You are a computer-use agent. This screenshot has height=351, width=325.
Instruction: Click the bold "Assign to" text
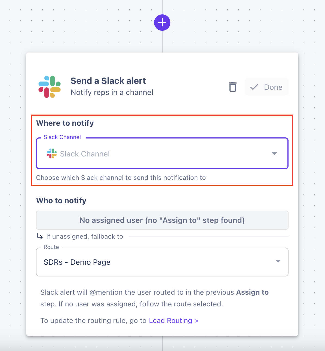252,292
